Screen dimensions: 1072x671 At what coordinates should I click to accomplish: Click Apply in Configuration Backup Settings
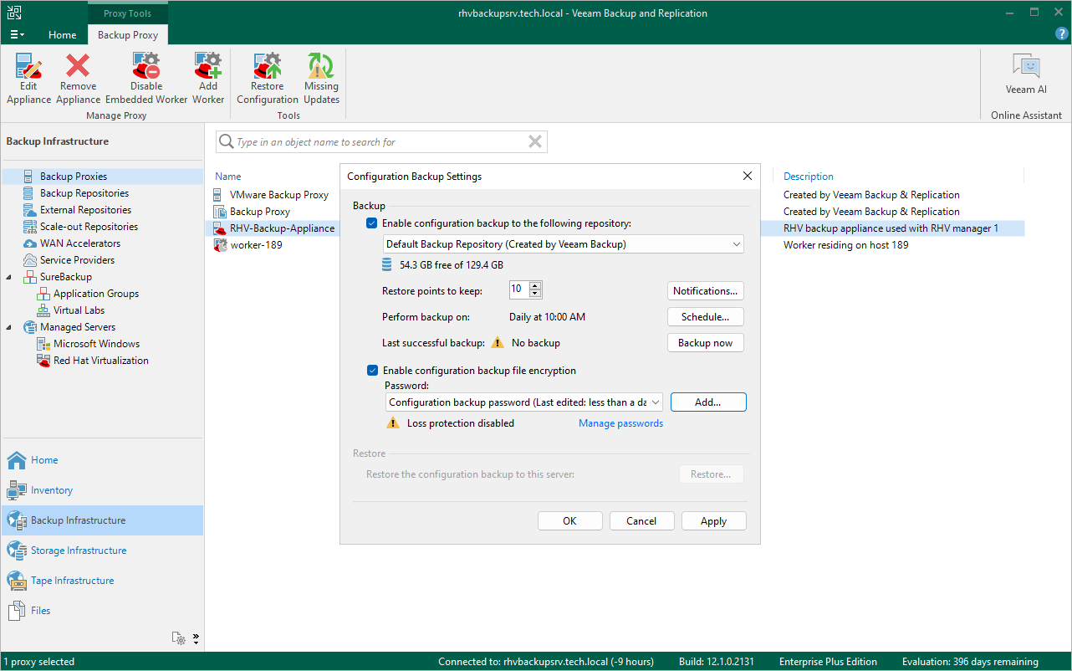pyautogui.click(x=713, y=521)
